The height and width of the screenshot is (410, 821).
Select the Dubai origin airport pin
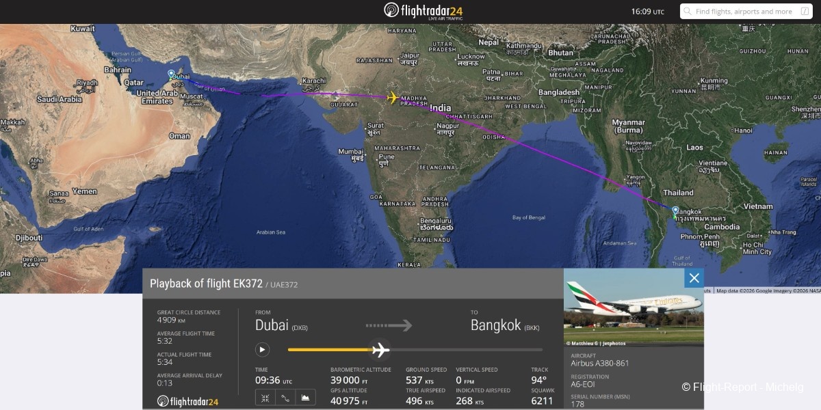[171, 74]
